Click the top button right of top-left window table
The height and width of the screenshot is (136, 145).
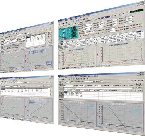[50, 33]
